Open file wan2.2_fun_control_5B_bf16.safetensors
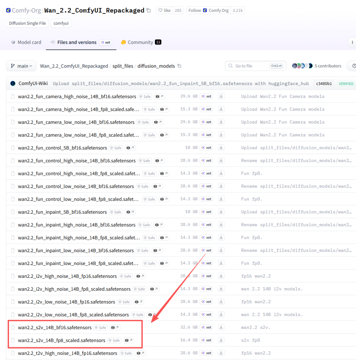The width and height of the screenshot is (356, 360). 62,148
